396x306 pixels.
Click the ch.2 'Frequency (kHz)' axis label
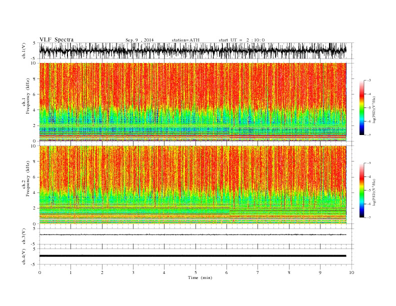tap(27, 178)
